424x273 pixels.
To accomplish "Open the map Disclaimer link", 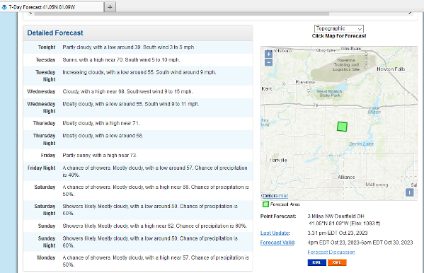I will [x=275, y=196].
